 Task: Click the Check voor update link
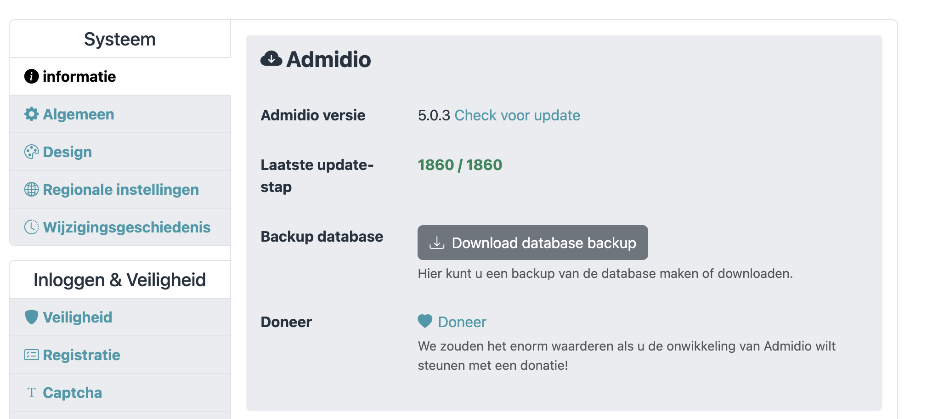point(517,115)
